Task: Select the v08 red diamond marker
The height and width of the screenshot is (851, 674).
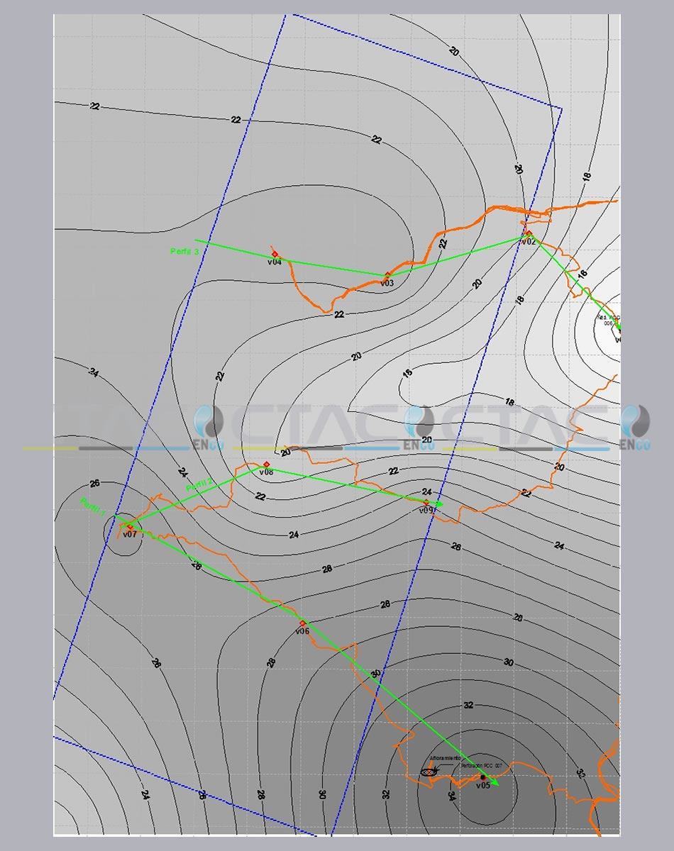Action: point(266,465)
